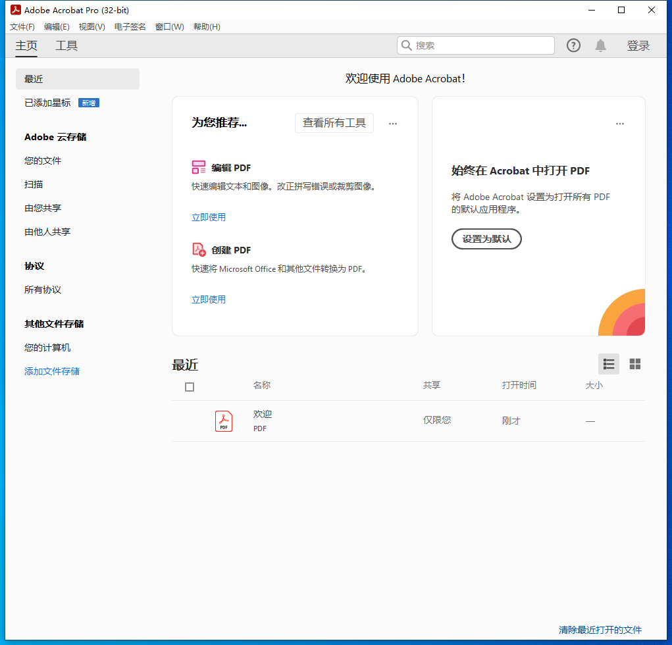The height and width of the screenshot is (645, 672).
Task: Click the search magnifier icon
Action: 406,45
